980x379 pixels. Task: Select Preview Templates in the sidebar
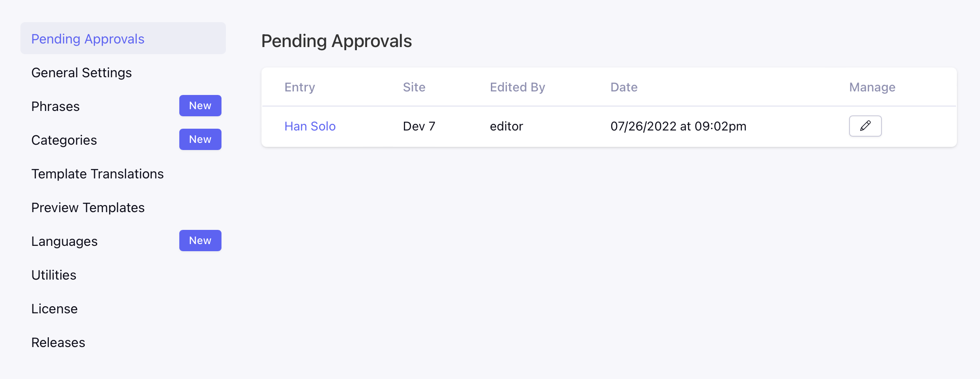88,208
